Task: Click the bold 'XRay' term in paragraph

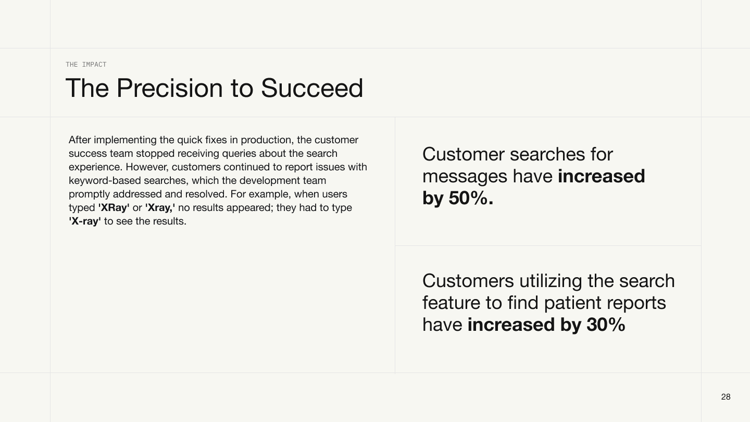Action: pyautogui.click(x=114, y=208)
